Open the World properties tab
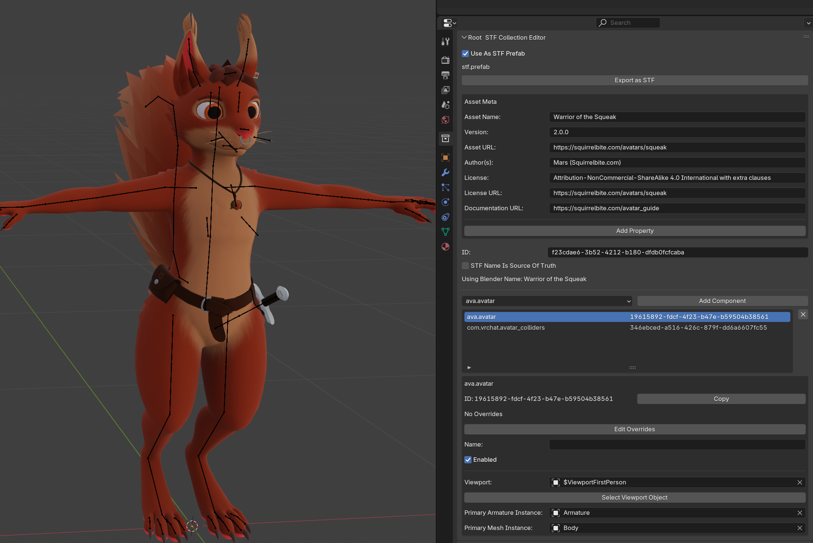This screenshot has height=543, width=813. pyautogui.click(x=445, y=120)
